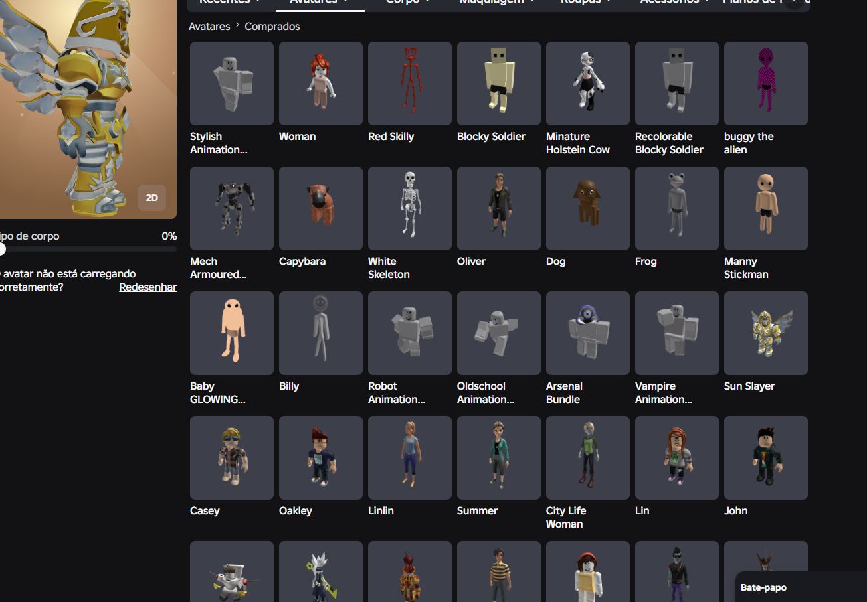Pick the Minature Holstein Cow avatar
Image resolution: width=867 pixels, height=602 pixels.
coord(588,84)
